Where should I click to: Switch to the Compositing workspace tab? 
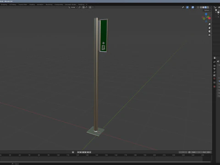(59, 5)
